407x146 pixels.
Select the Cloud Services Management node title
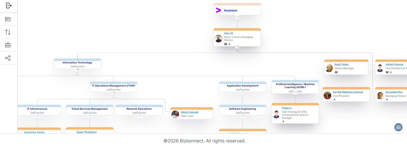90,109
